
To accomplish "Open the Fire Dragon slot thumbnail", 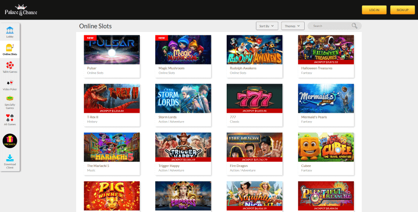I will coord(255,147).
